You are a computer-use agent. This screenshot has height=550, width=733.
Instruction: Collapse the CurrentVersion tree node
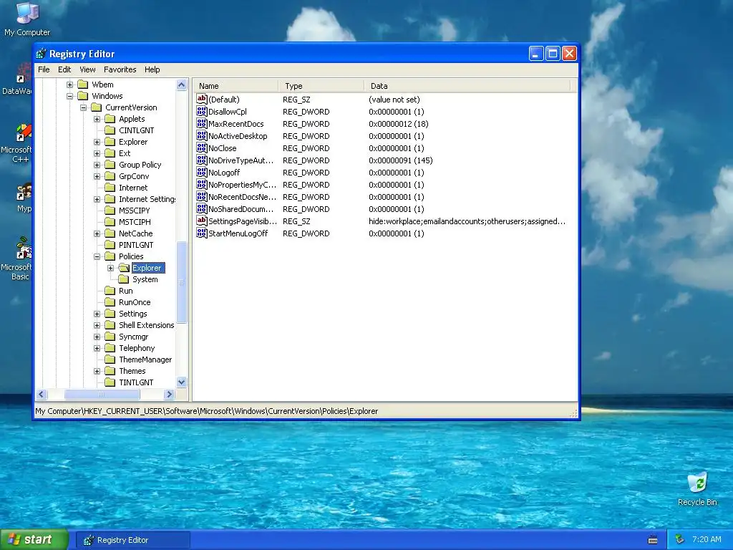pos(83,107)
